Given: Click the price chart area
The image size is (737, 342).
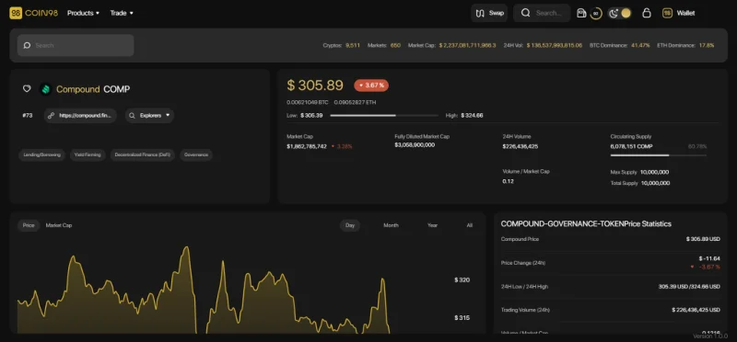Looking at the screenshot, I should (x=203, y=290).
